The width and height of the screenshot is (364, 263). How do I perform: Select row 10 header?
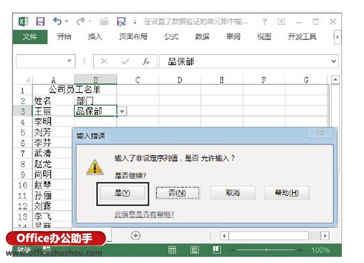[23, 185]
